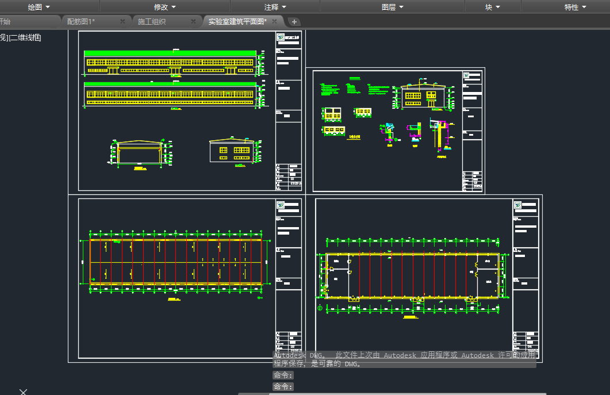Open the 施工组织 drawing tab
Image resolution: width=610 pixels, height=395 pixels.
pyautogui.click(x=152, y=22)
